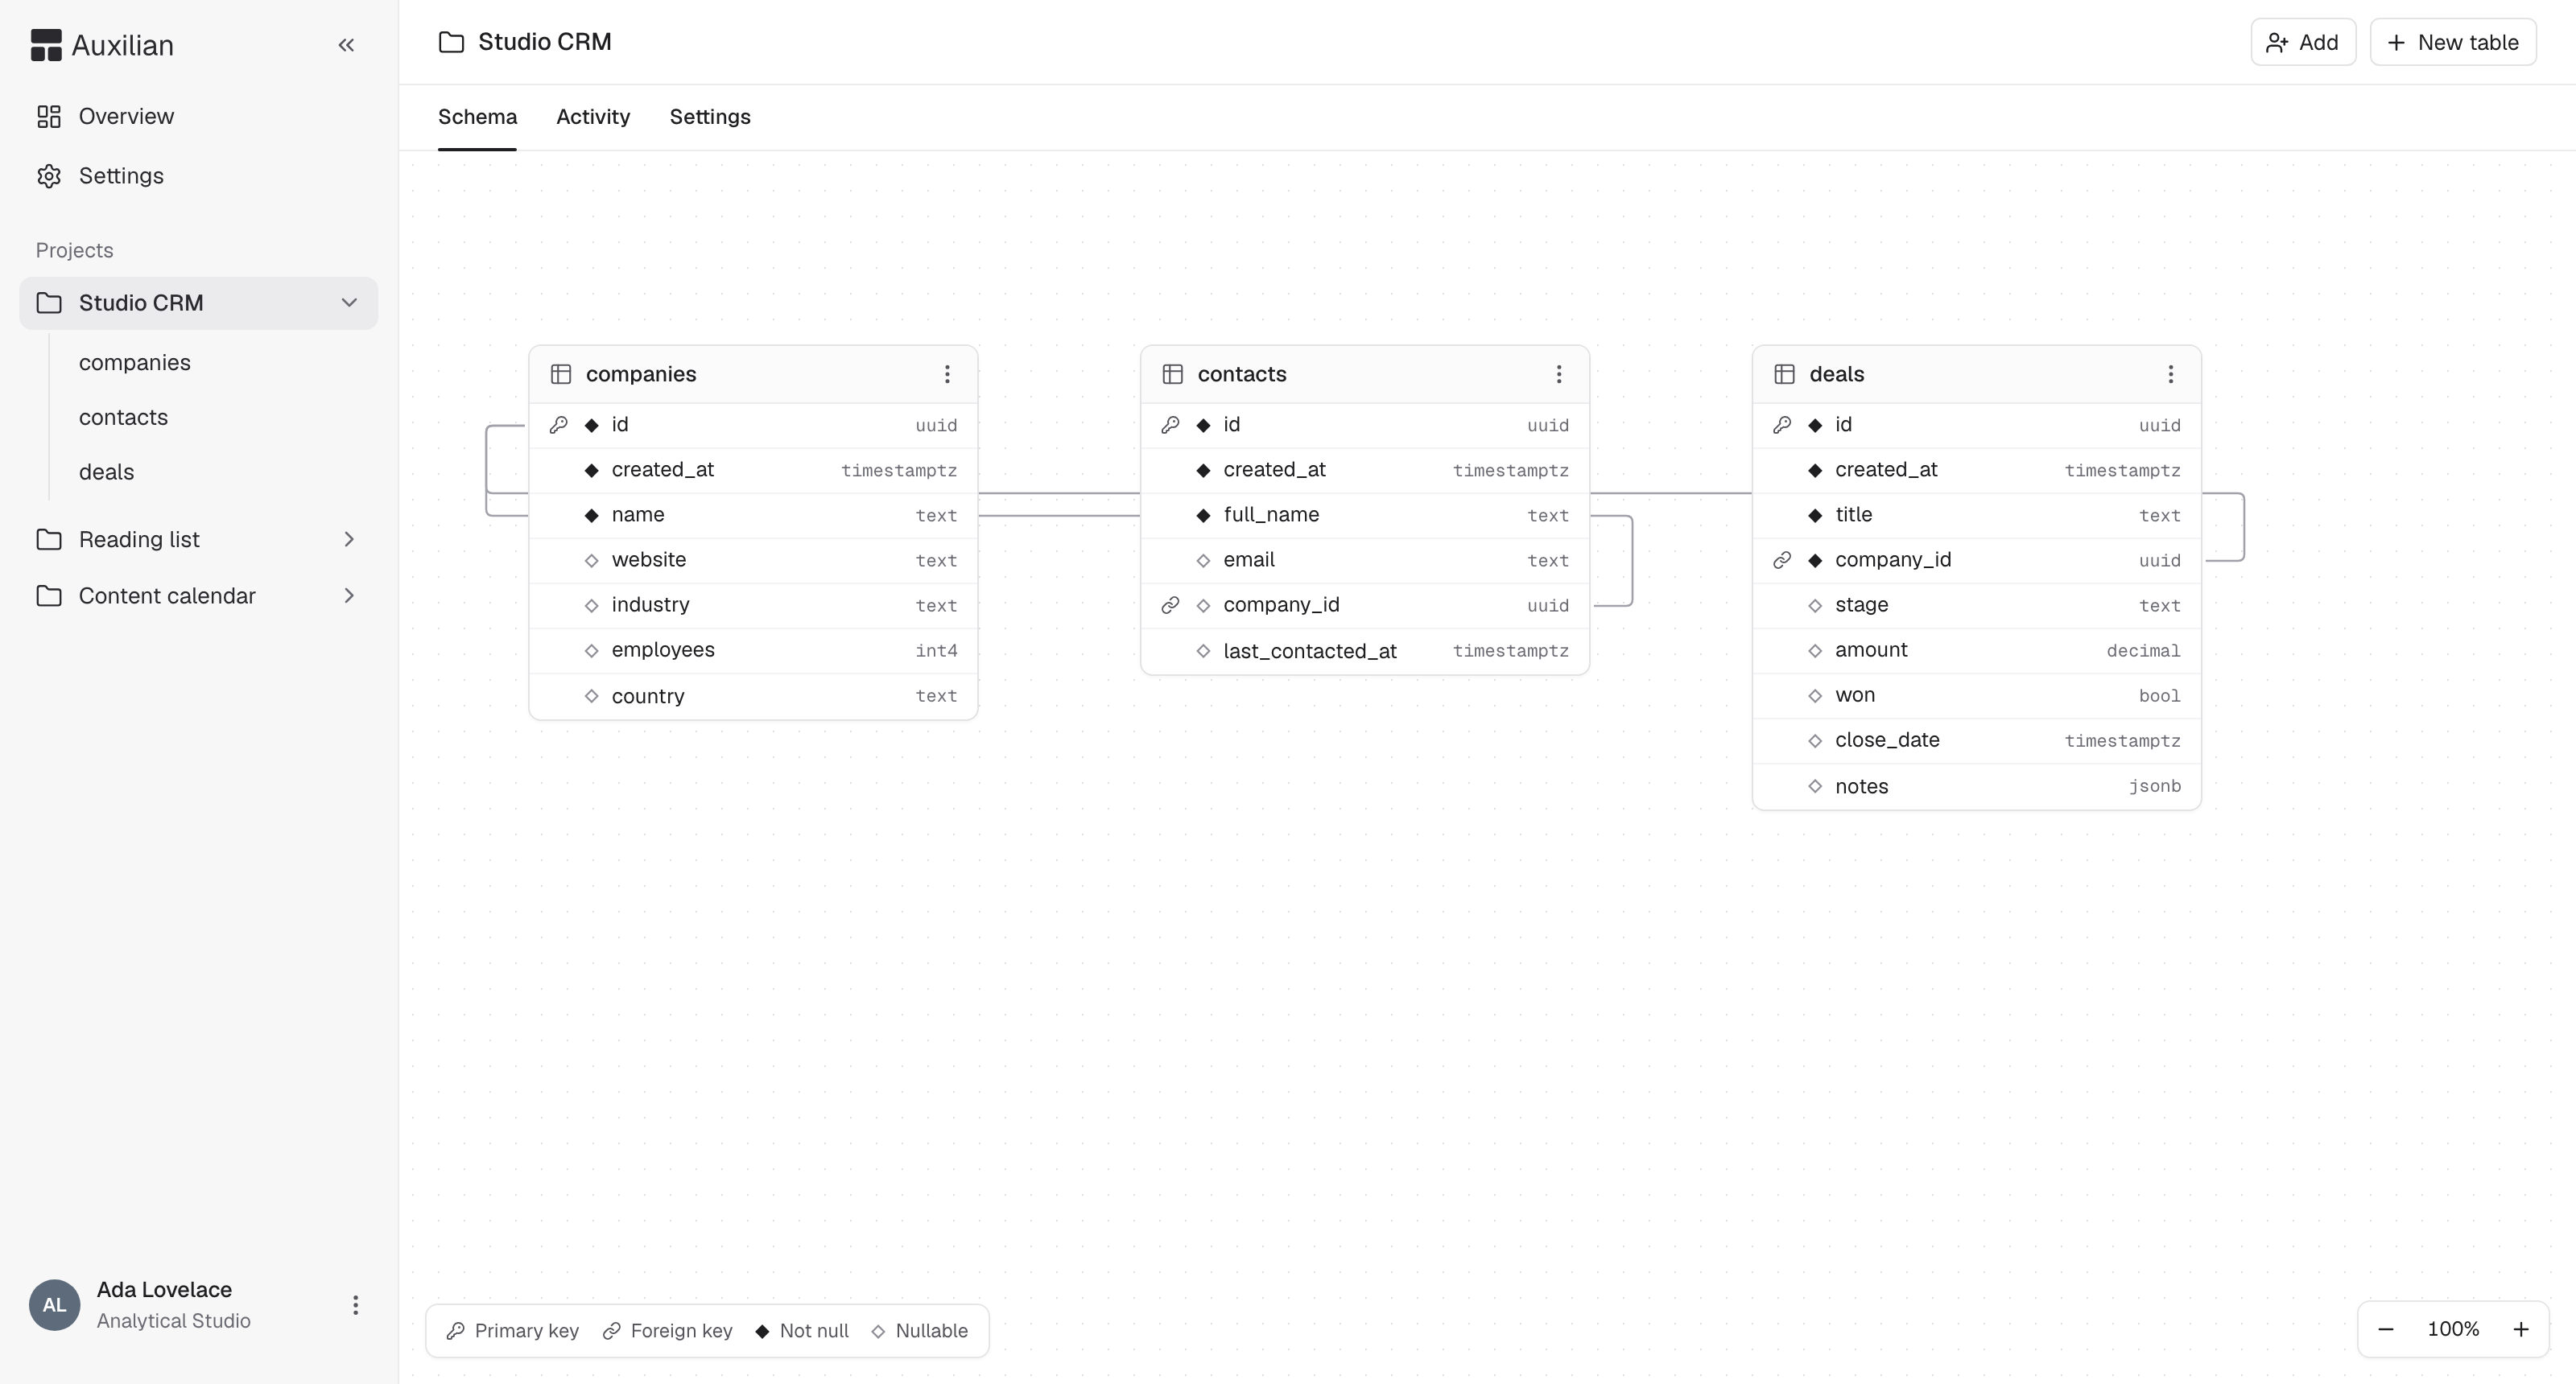Click the Foreign key legend entry

point(667,1331)
